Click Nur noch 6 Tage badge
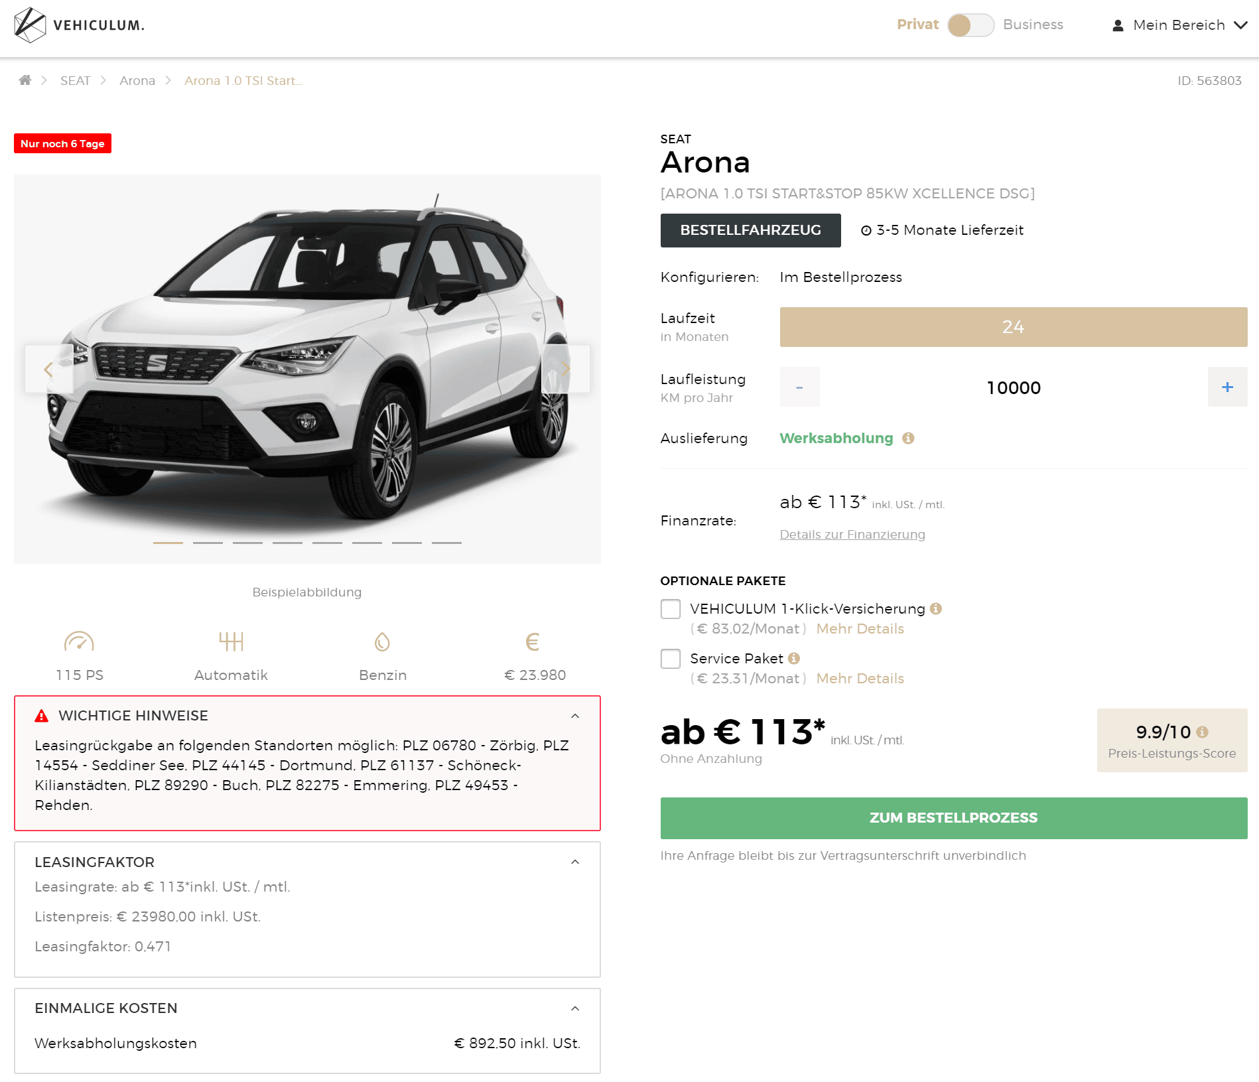Image resolution: width=1259 pixels, height=1082 pixels. 62,143
